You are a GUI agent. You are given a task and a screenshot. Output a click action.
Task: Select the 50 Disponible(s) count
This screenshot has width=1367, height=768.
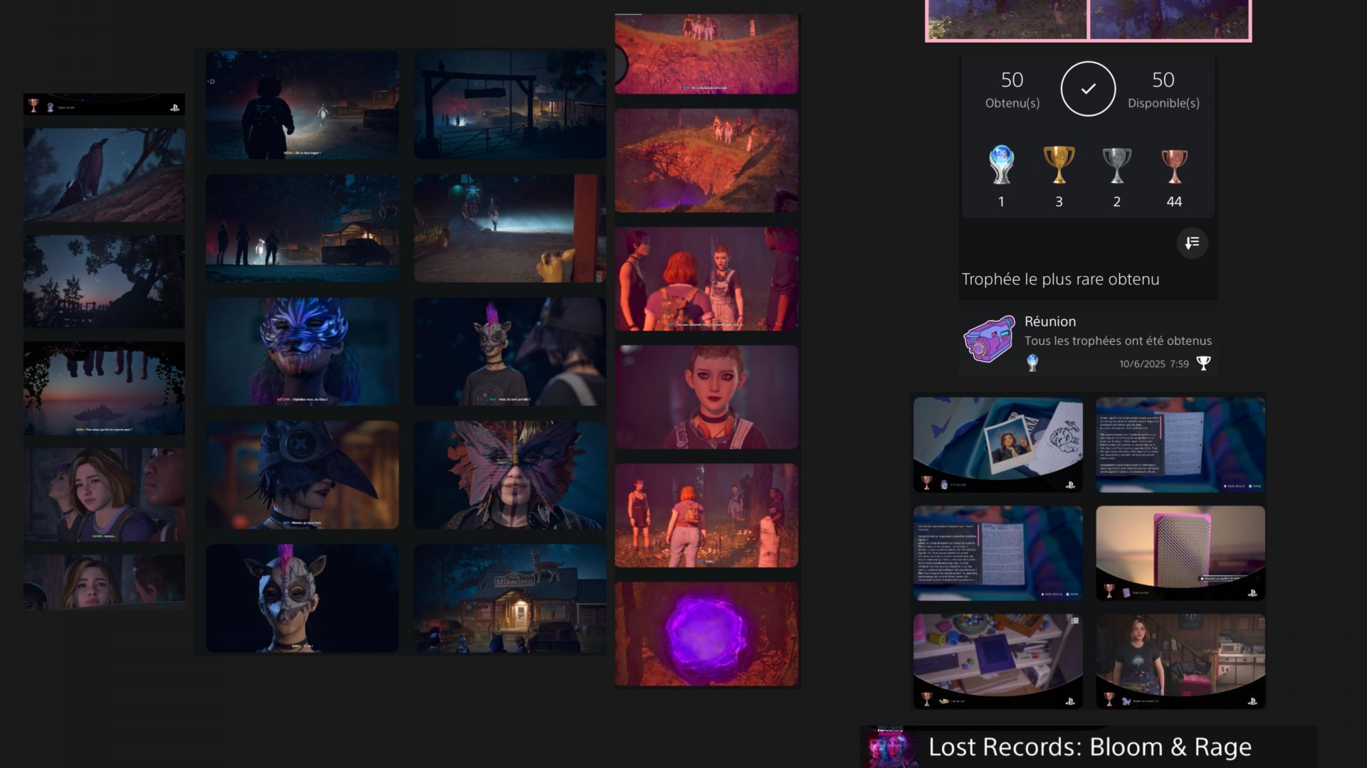1163,89
